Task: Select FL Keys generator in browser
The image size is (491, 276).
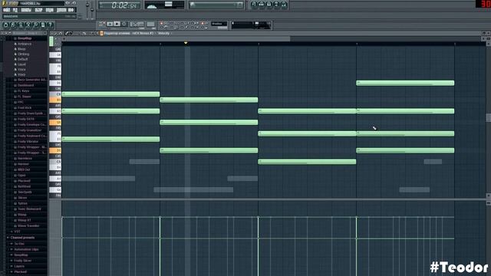Action: (23, 90)
